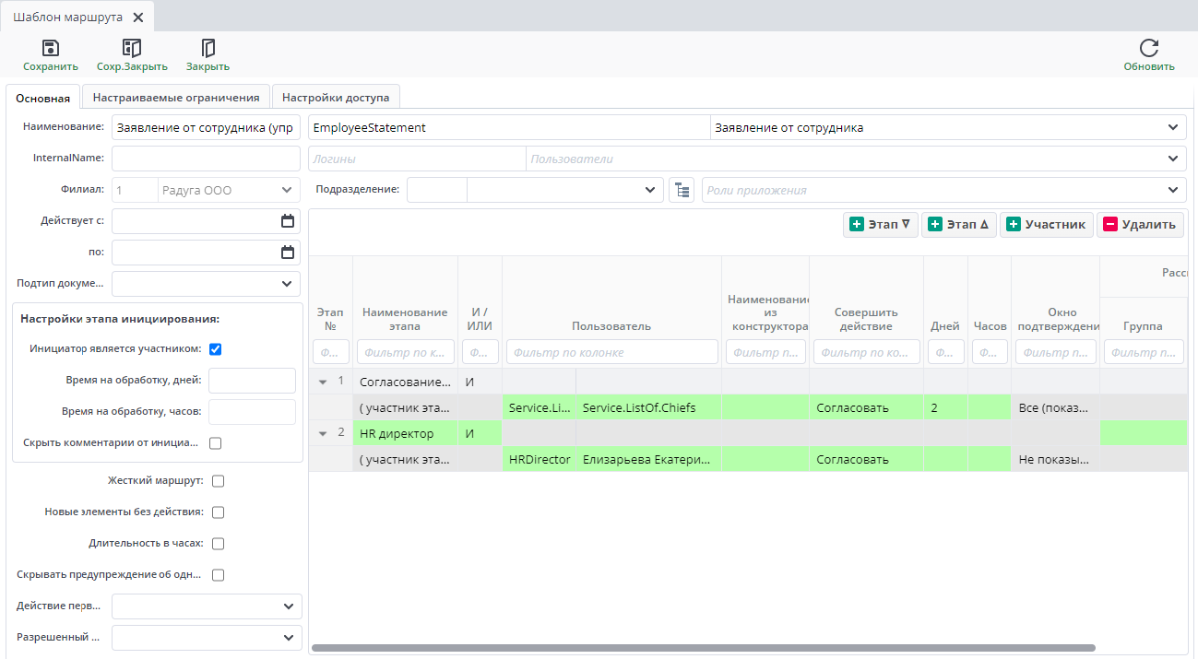Collapse stage 1 row Согласование
The image size is (1198, 659).
pos(323,382)
